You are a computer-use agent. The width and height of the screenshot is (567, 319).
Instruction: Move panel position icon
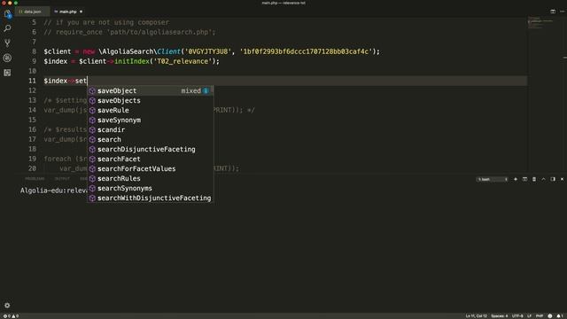tap(553, 179)
